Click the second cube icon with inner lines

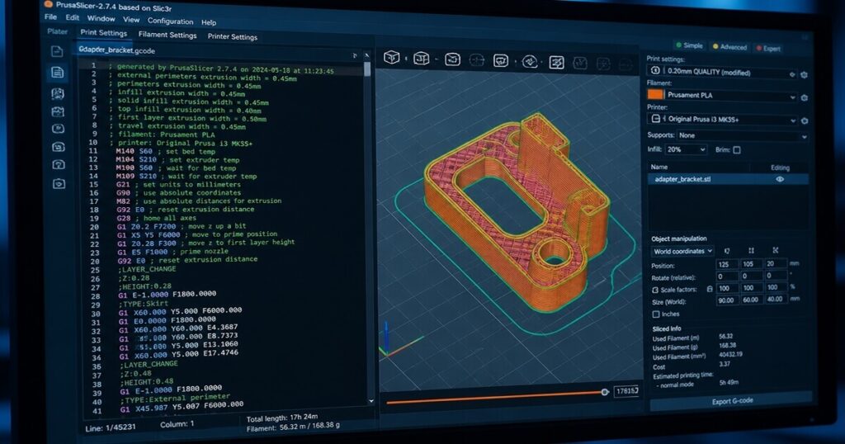click(x=422, y=59)
